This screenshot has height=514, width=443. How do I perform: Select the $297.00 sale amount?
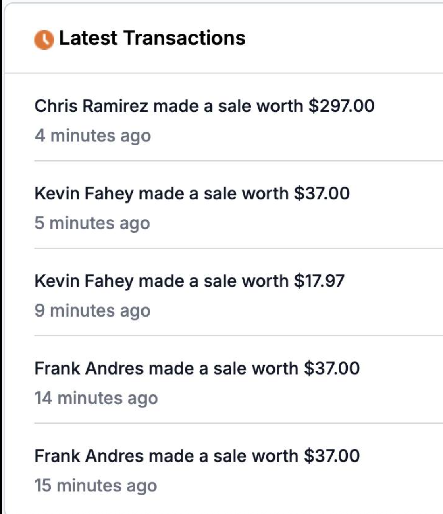(x=341, y=106)
